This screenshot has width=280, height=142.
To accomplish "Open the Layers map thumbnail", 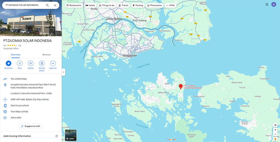I will (x=71, y=135).
